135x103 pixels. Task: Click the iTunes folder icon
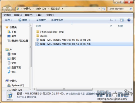[38, 36]
